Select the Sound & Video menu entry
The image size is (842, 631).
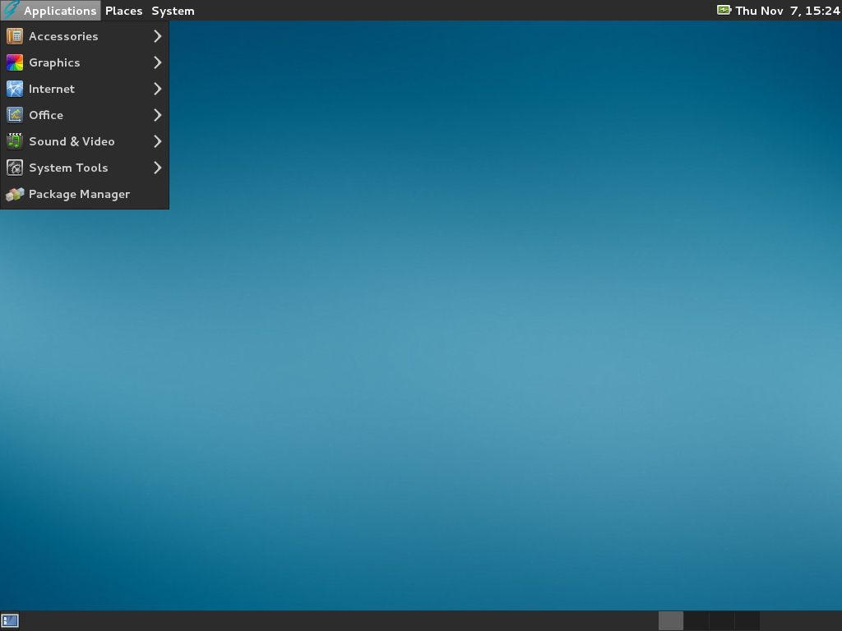click(85, 141)
